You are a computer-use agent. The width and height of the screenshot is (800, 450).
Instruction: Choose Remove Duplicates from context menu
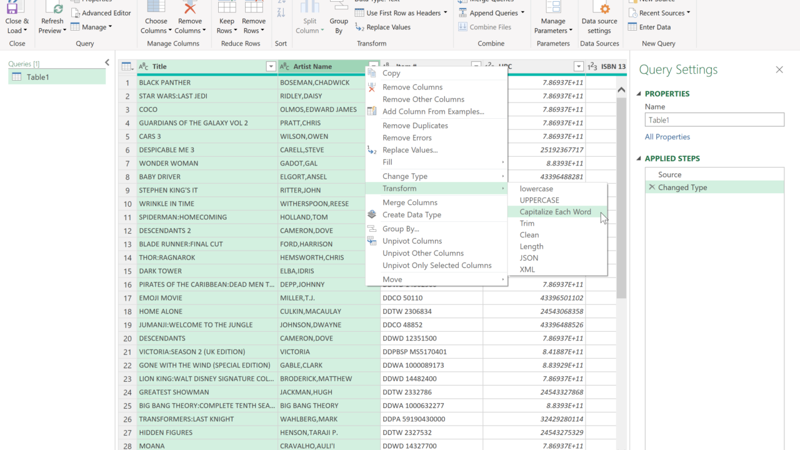pos(415,126)
